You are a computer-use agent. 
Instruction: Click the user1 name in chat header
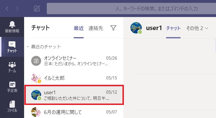tap(154, 28)
